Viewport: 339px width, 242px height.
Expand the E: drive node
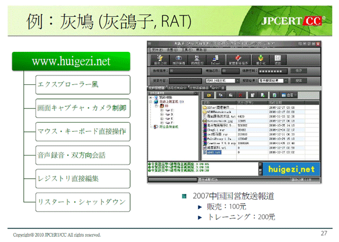(162, 118)
